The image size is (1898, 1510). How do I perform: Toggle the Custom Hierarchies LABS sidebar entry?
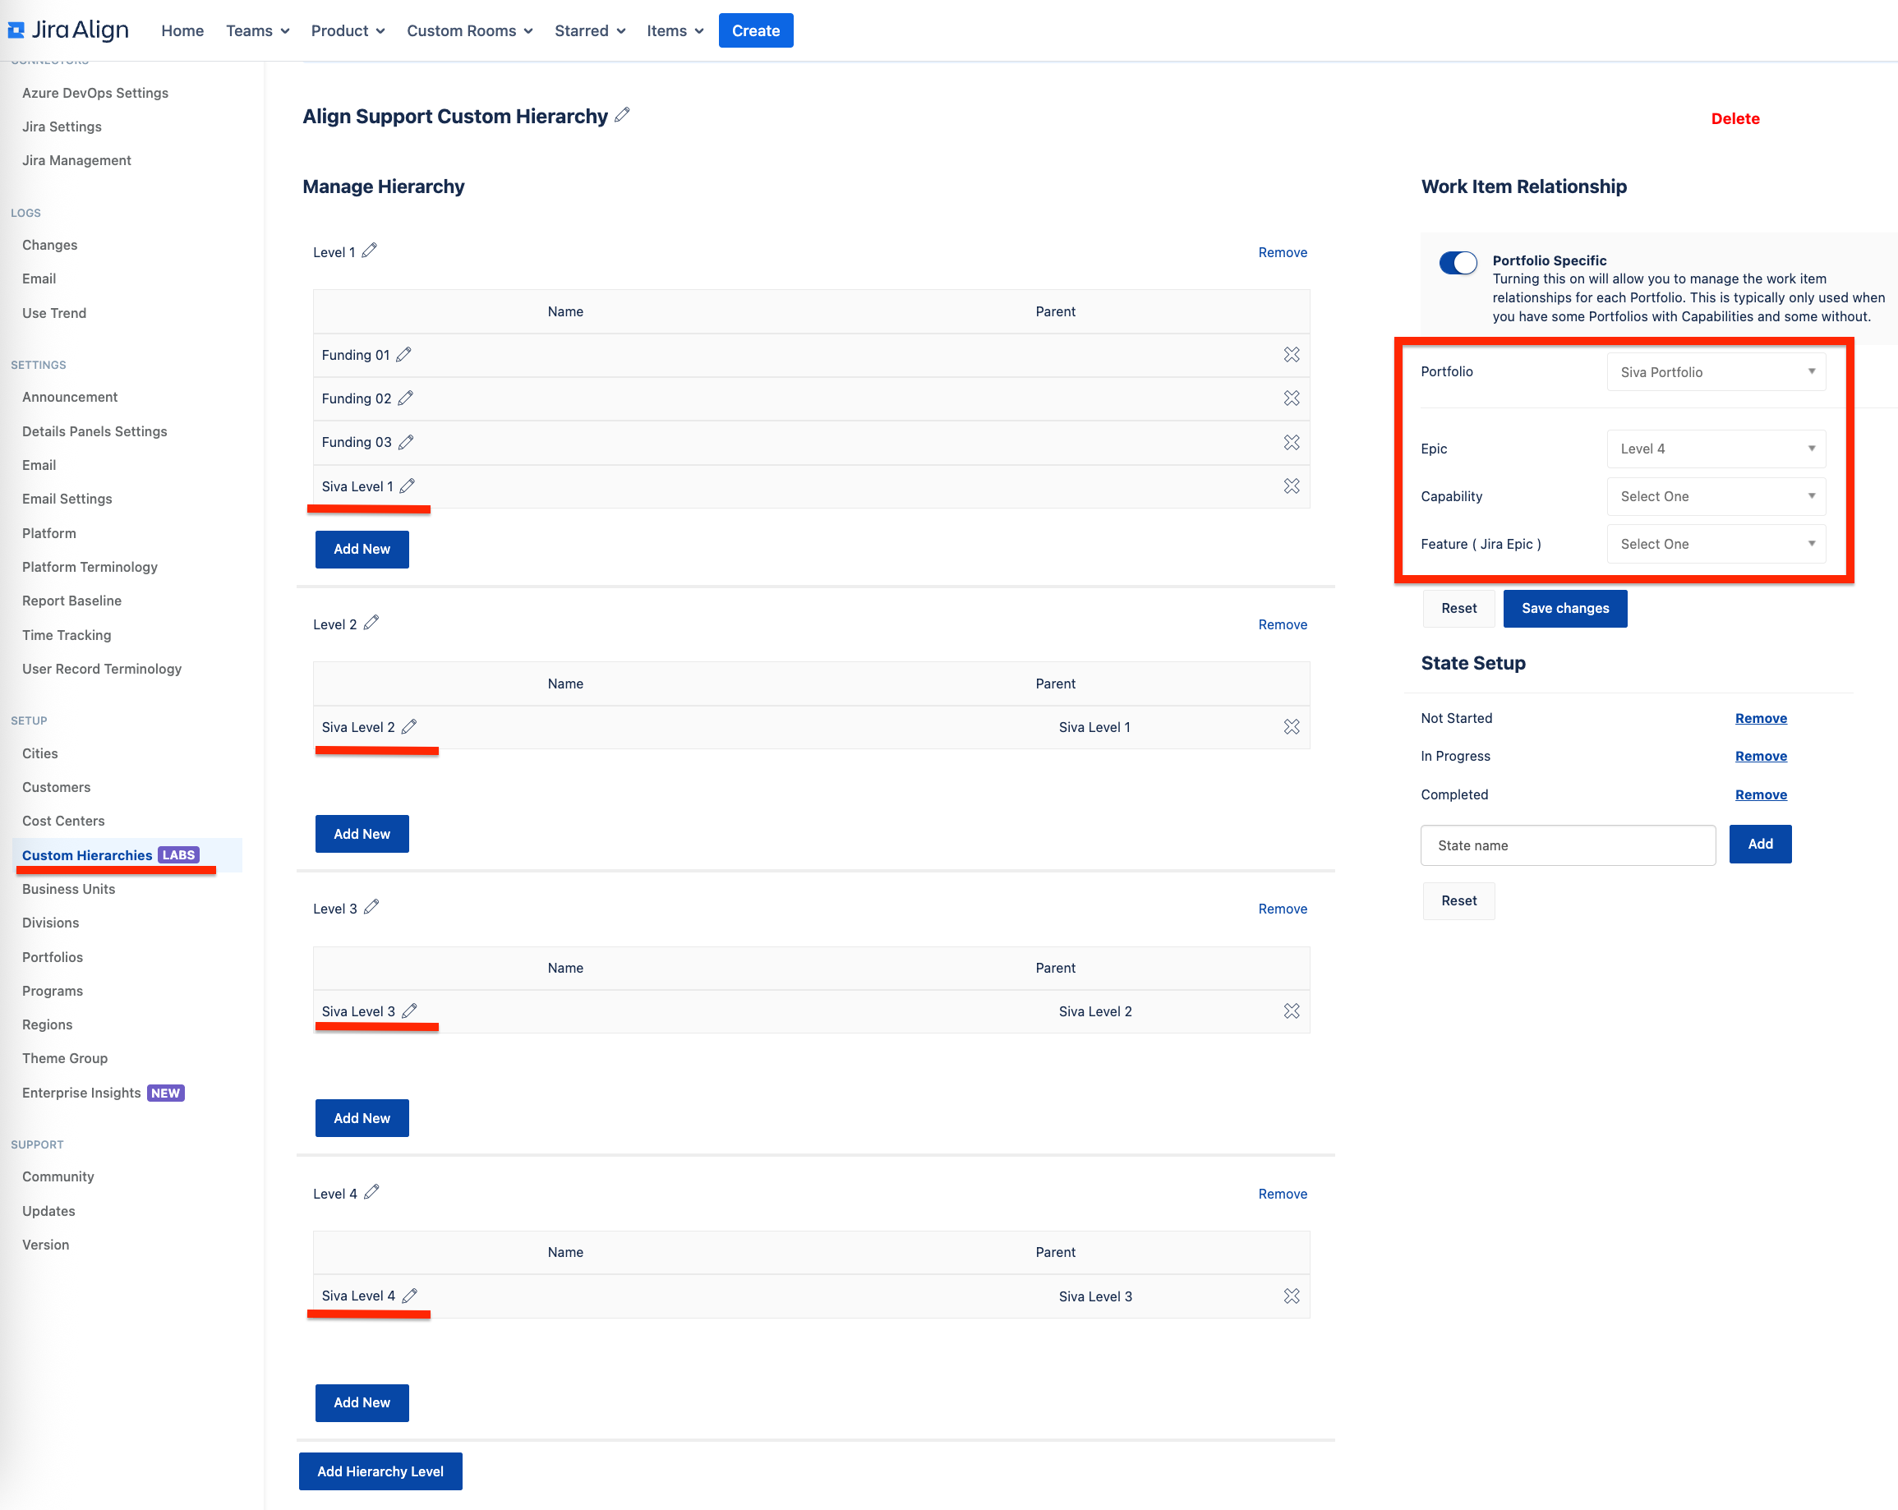pyautogui.click(x=85, y=854)
